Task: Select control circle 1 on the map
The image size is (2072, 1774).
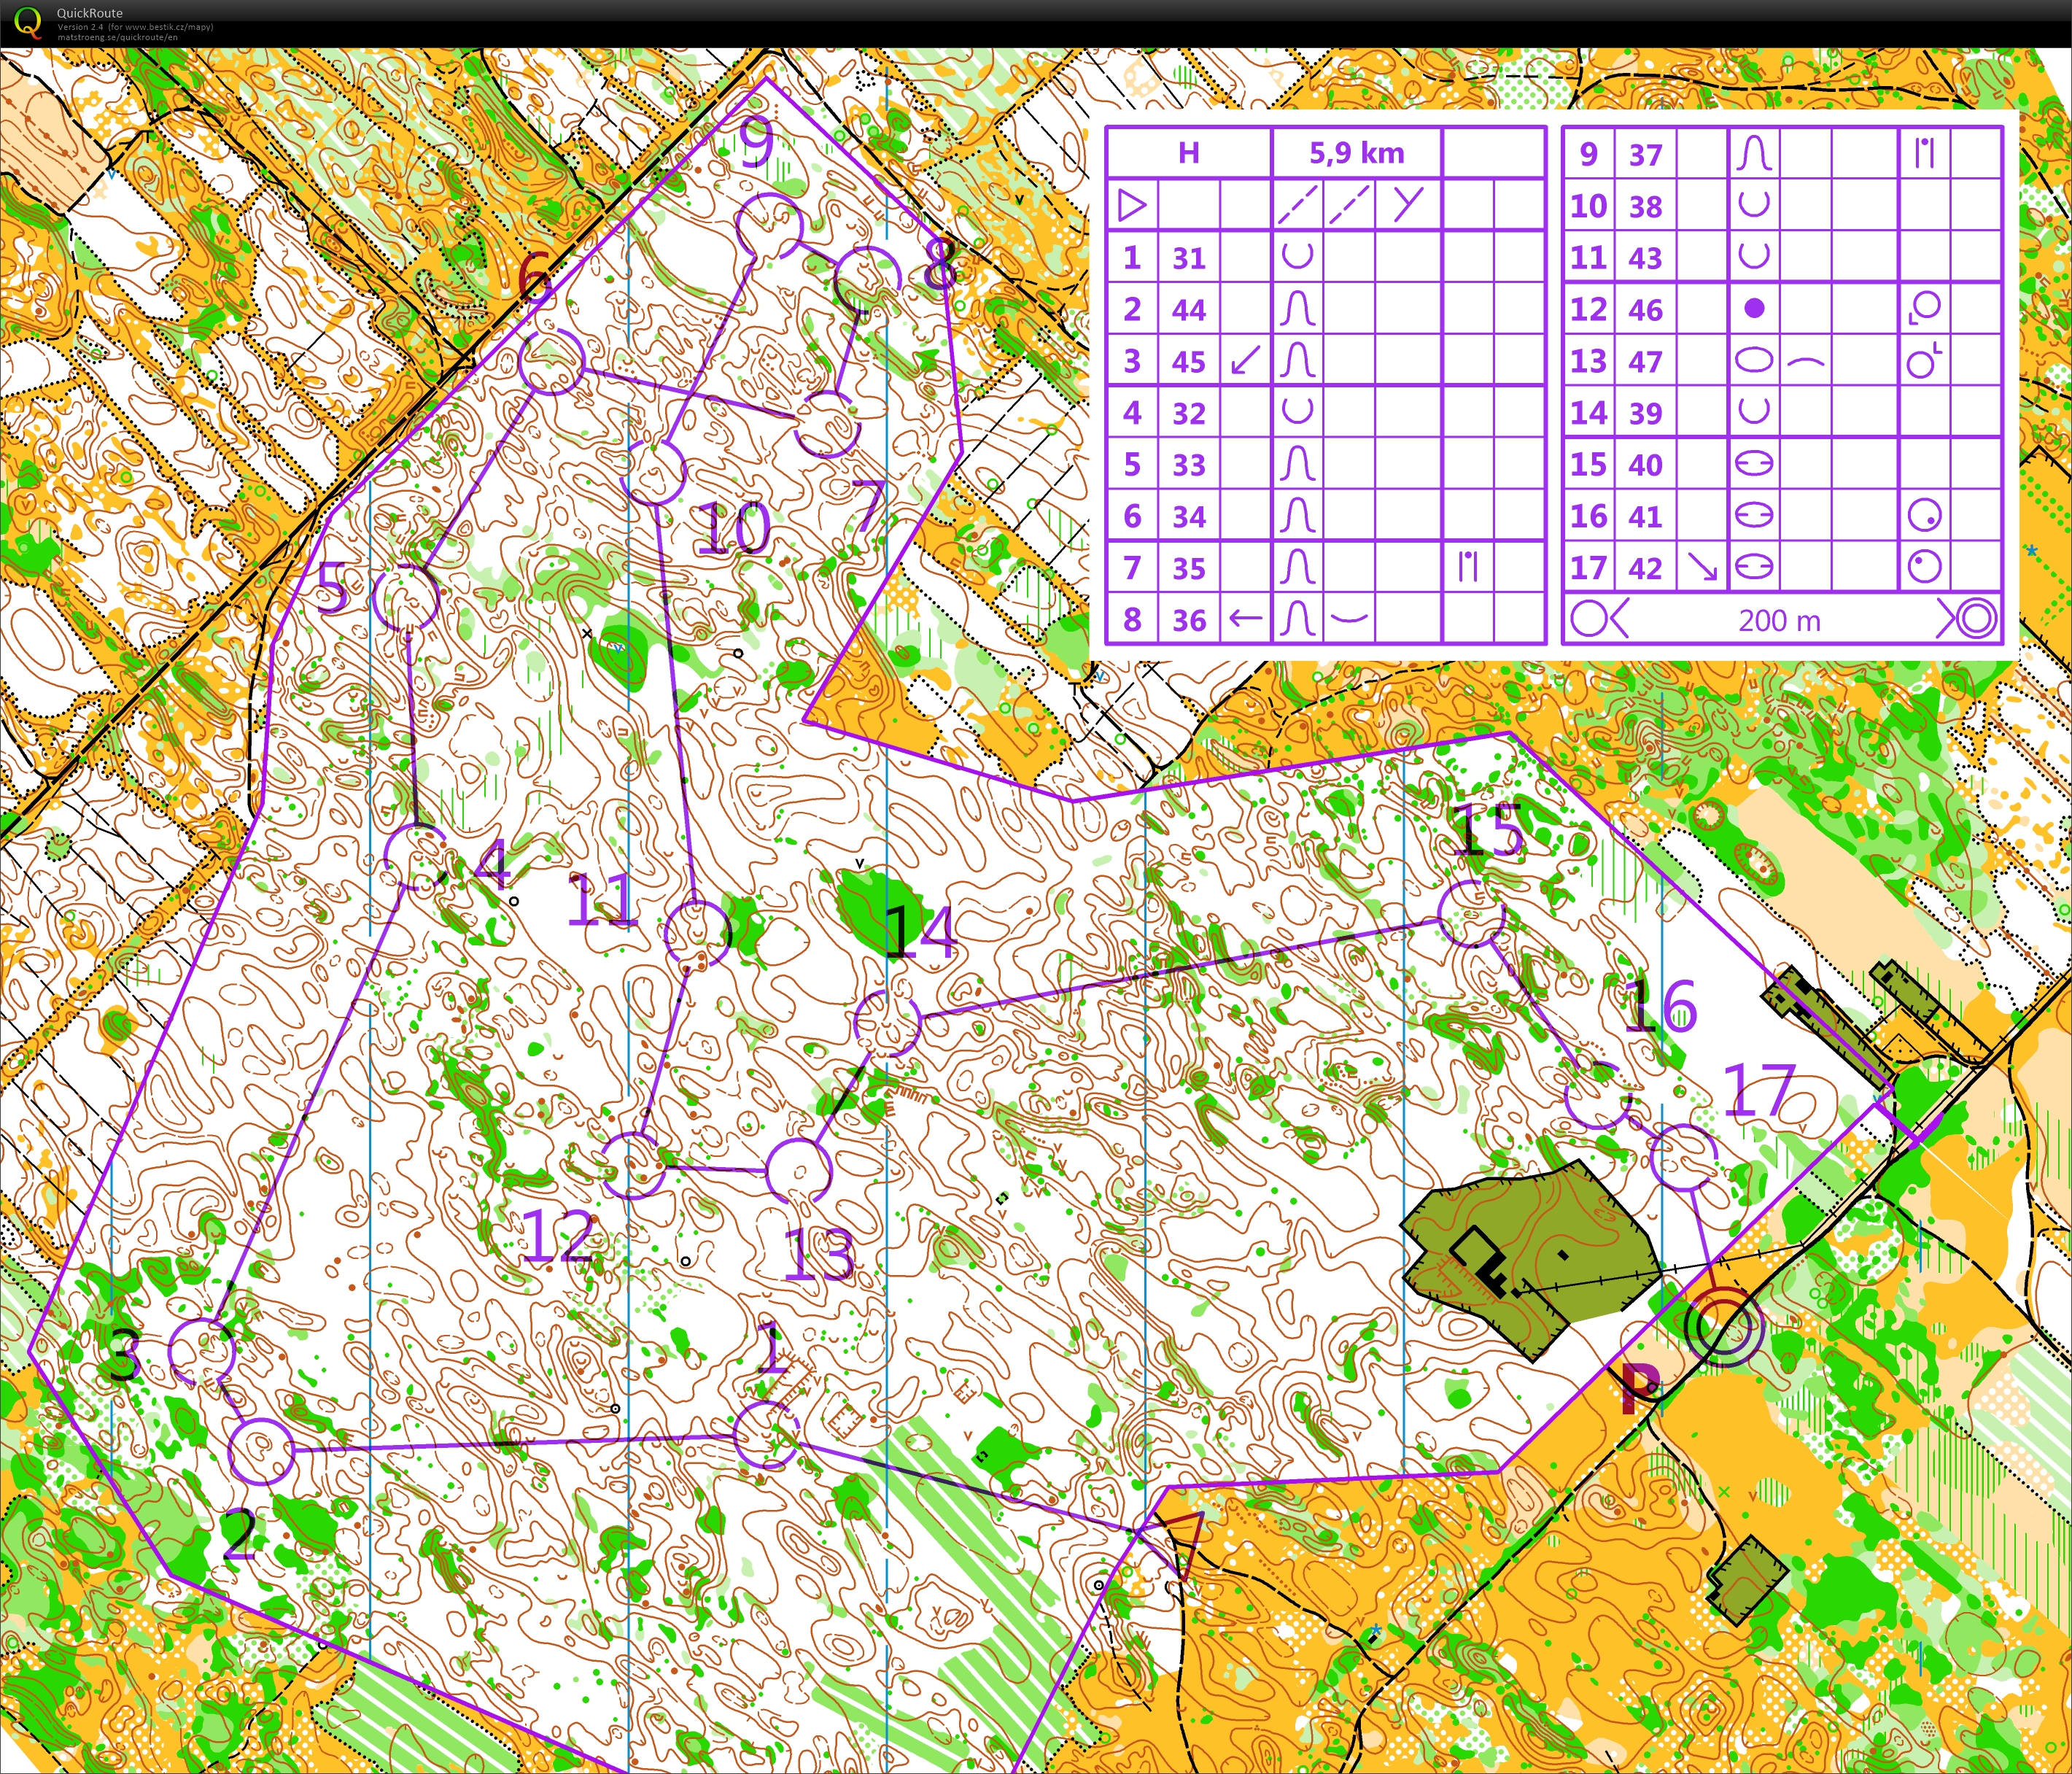Action: pos(767,1435)
